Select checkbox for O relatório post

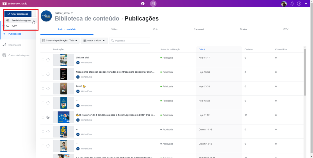(43, 117)
